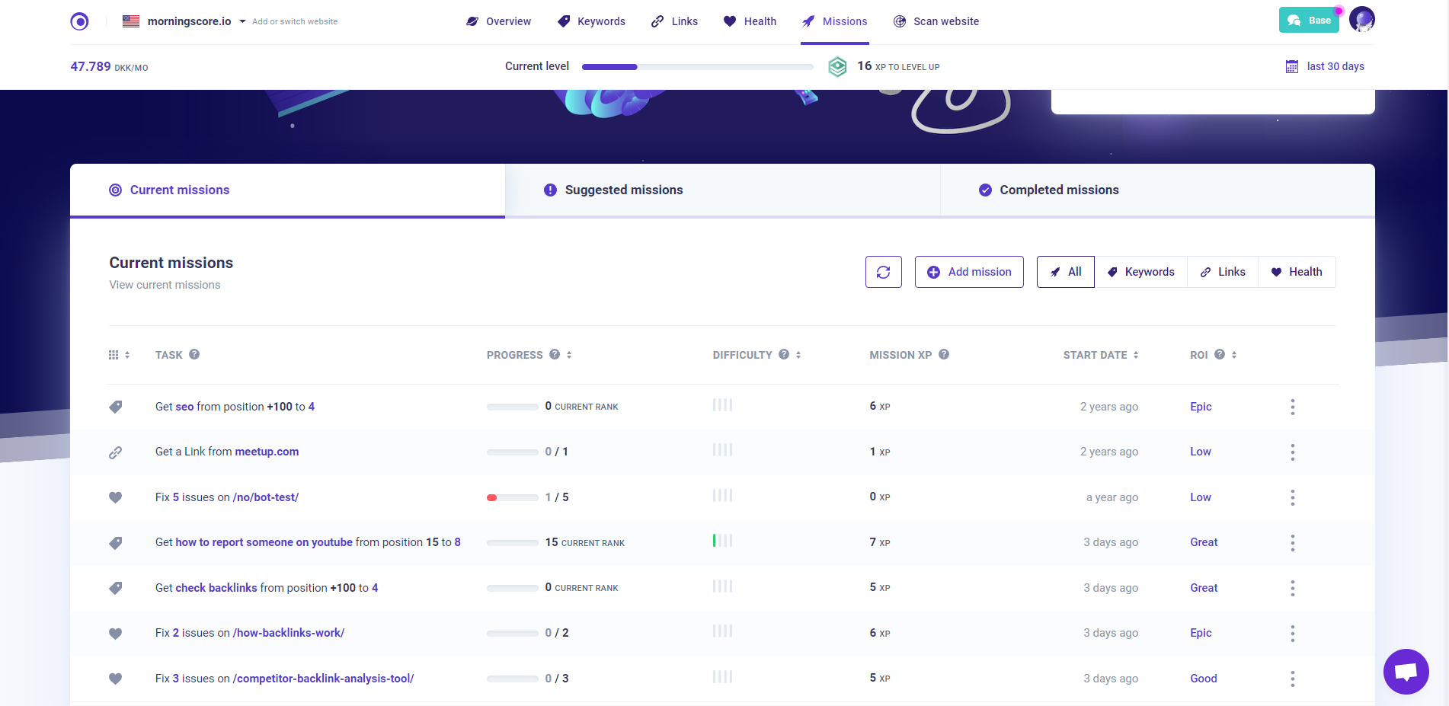
Task: Filter missions by Links toggle
Action: click(x=1223, y=272)
